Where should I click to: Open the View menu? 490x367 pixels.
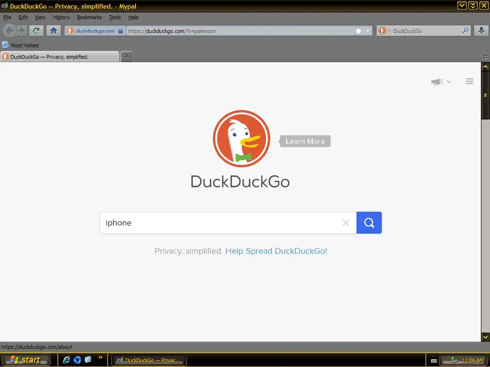[40, 17]
